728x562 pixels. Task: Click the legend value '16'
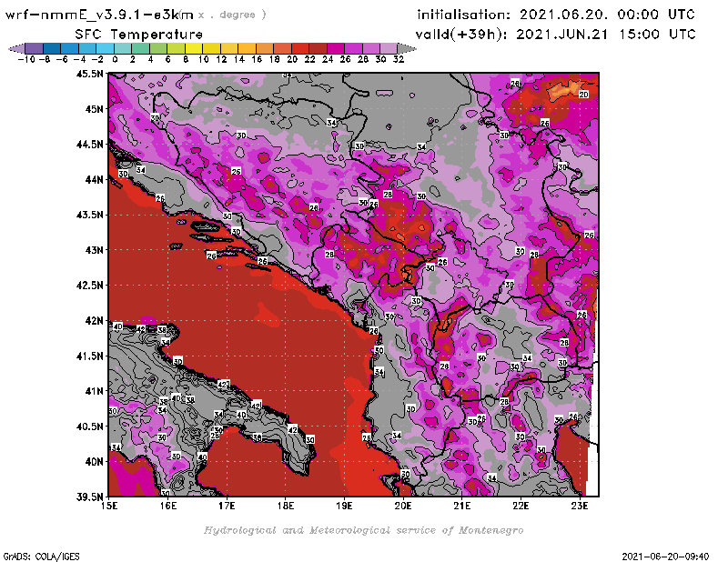click(257, 60)
